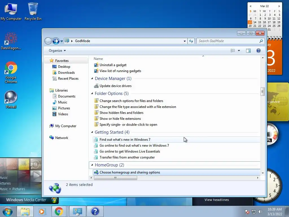The height and width of the screenshot is (217, 289).
Task: Refresh the GodMode folder view
Action: (x=191, y=41)
